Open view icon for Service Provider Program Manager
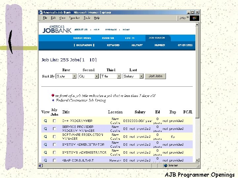Screen dimensions: 238x178 tap(45, 129)
